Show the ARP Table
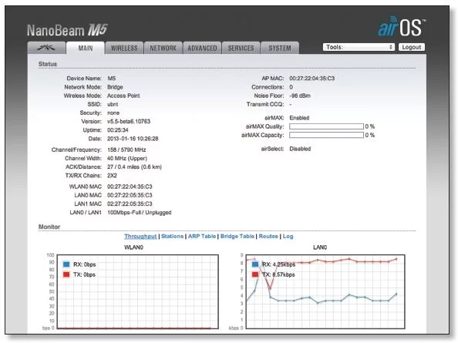This screenshot has height=343, width=458. (202, 236)
